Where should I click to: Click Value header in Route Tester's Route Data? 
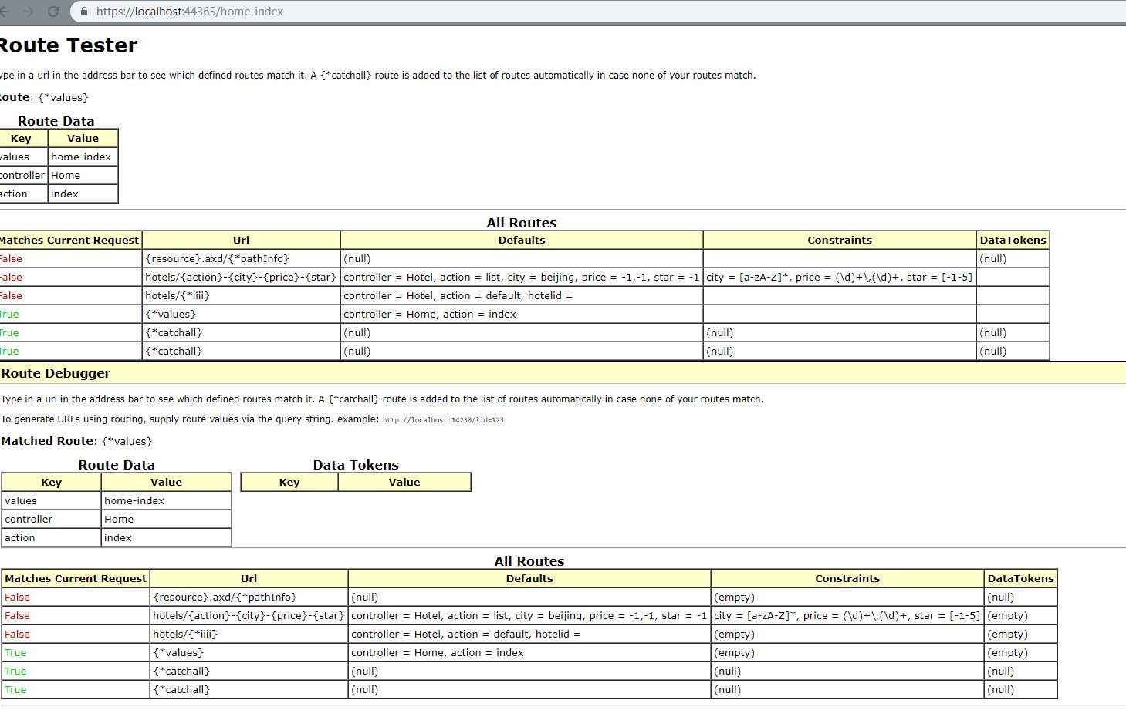(83, 138)
